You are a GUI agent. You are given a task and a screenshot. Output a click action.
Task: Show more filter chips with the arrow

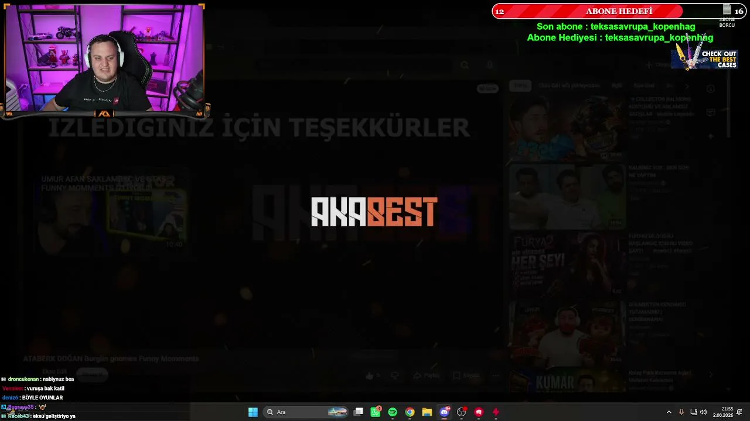click(x=687, y=86)
